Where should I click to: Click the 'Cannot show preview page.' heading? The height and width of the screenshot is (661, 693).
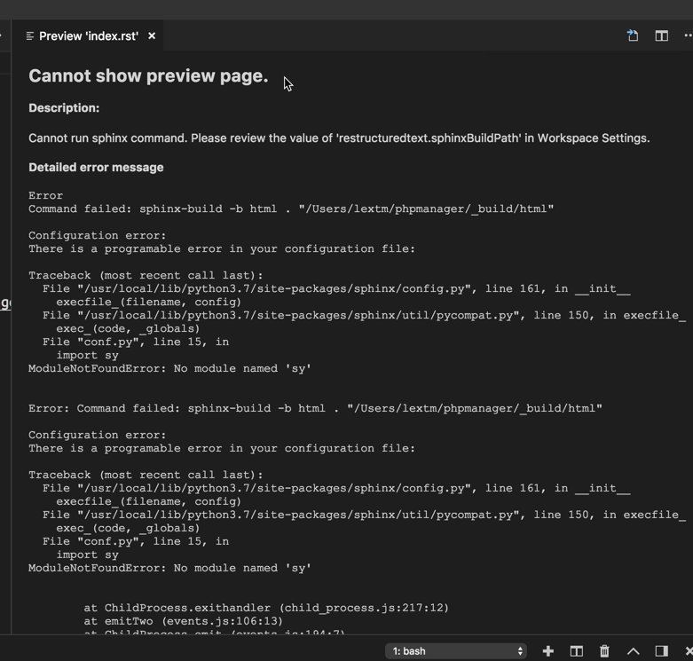(x=148, y=76)
